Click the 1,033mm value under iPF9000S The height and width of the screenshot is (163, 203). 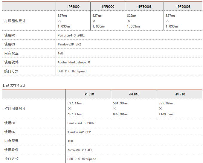click(x=172, y=26)
